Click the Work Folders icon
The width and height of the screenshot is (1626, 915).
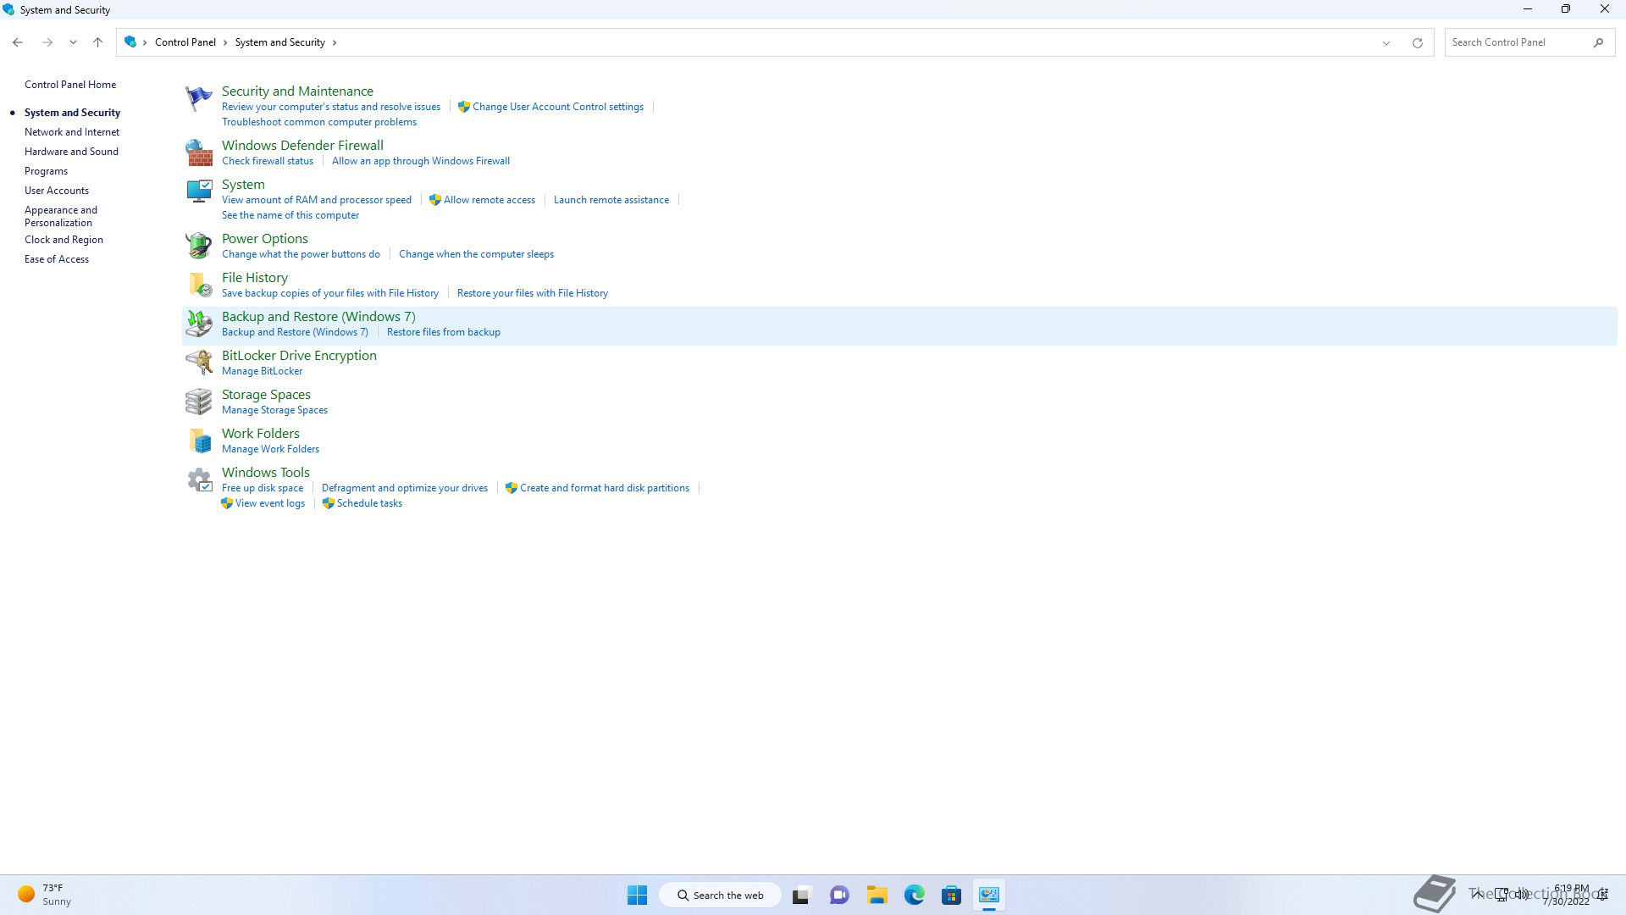[199, 441]
